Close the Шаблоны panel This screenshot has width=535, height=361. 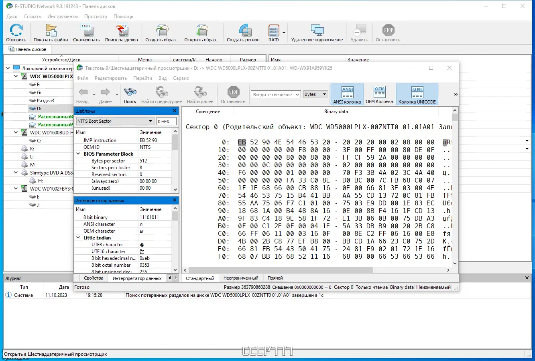(175, 111)
